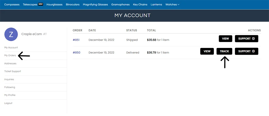Open Gramophones category
Viewport: 269px width, 116px height.
[x=120, y=5]
